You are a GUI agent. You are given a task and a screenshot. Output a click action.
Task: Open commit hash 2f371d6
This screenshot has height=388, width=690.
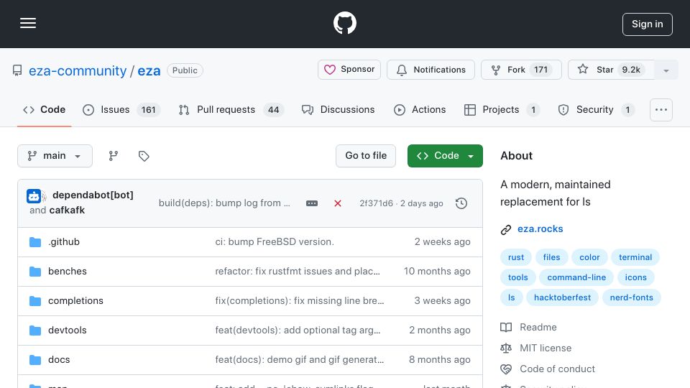376,203
